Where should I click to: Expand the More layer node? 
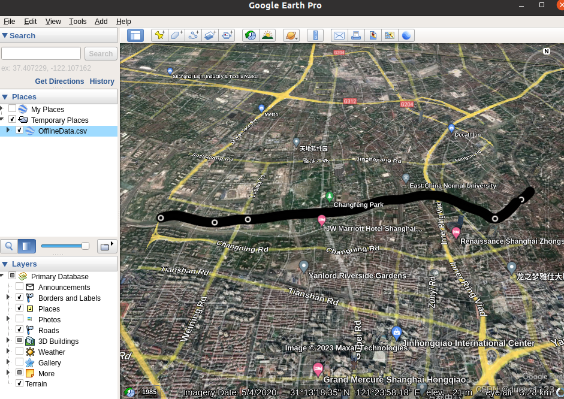(8, 373)
